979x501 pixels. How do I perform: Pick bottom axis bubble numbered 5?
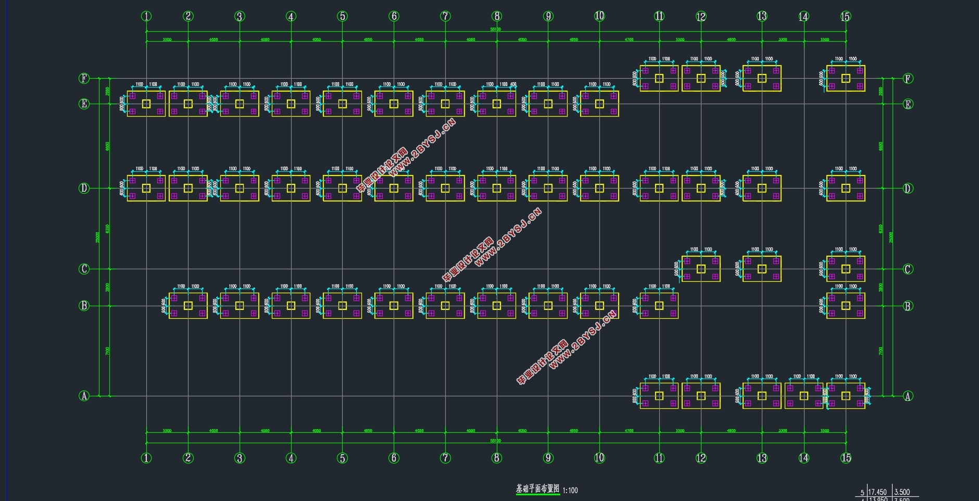[x=342, y=458]
